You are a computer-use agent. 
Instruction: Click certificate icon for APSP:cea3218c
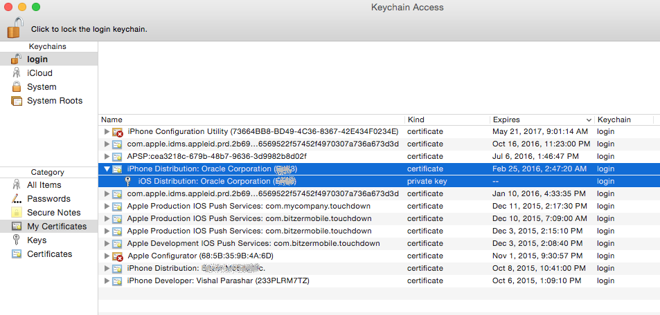point(117,157)
